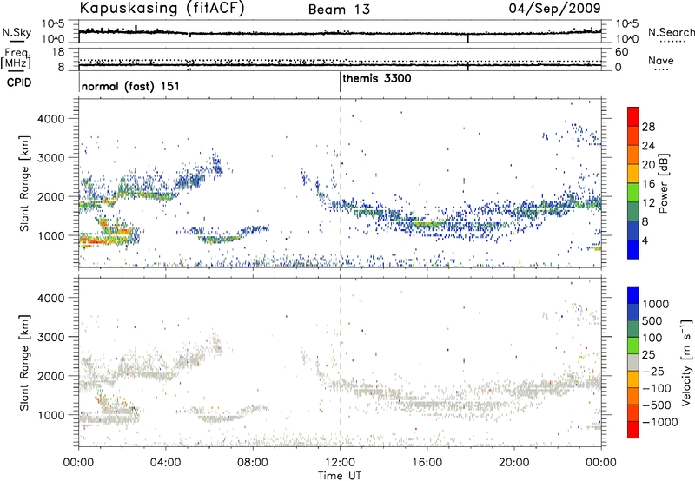This screenshot has width=695, height=481.
Task: Select the 20:00 time tick label
Action: (514, 463)
